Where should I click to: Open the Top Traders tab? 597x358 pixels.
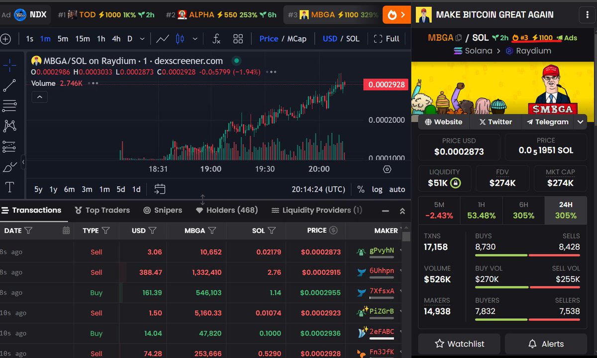point(102,210)
